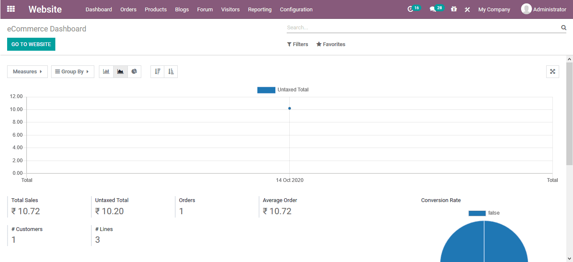Select the line chart view icon
The image size is (573, 262).
(120, 71)
